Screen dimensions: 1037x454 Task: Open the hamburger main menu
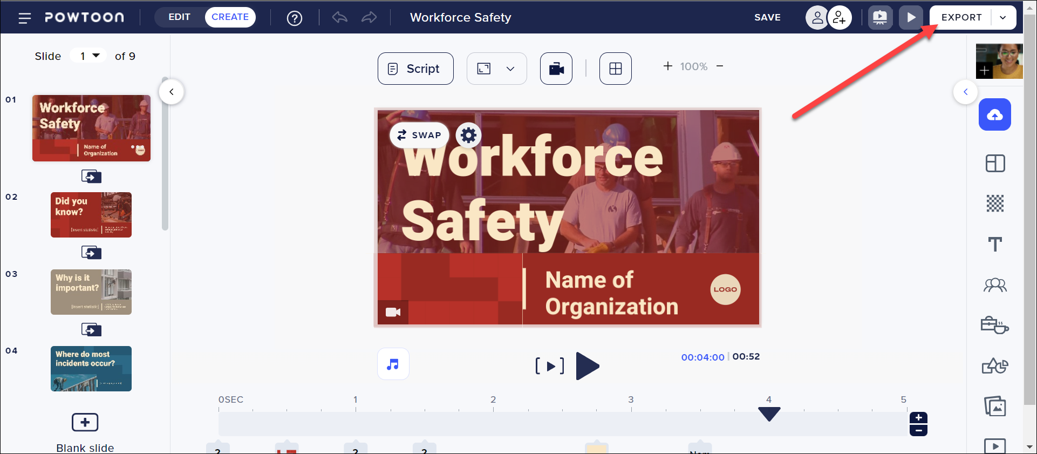(24, 18)
